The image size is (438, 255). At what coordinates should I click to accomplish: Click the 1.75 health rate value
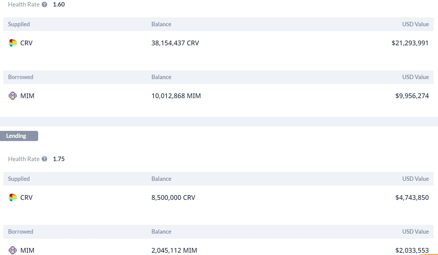click(59, 159)
